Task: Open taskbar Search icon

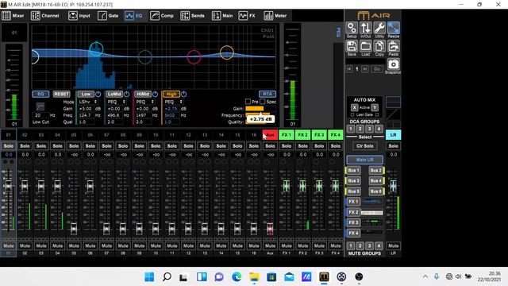Action: (167, 277)
